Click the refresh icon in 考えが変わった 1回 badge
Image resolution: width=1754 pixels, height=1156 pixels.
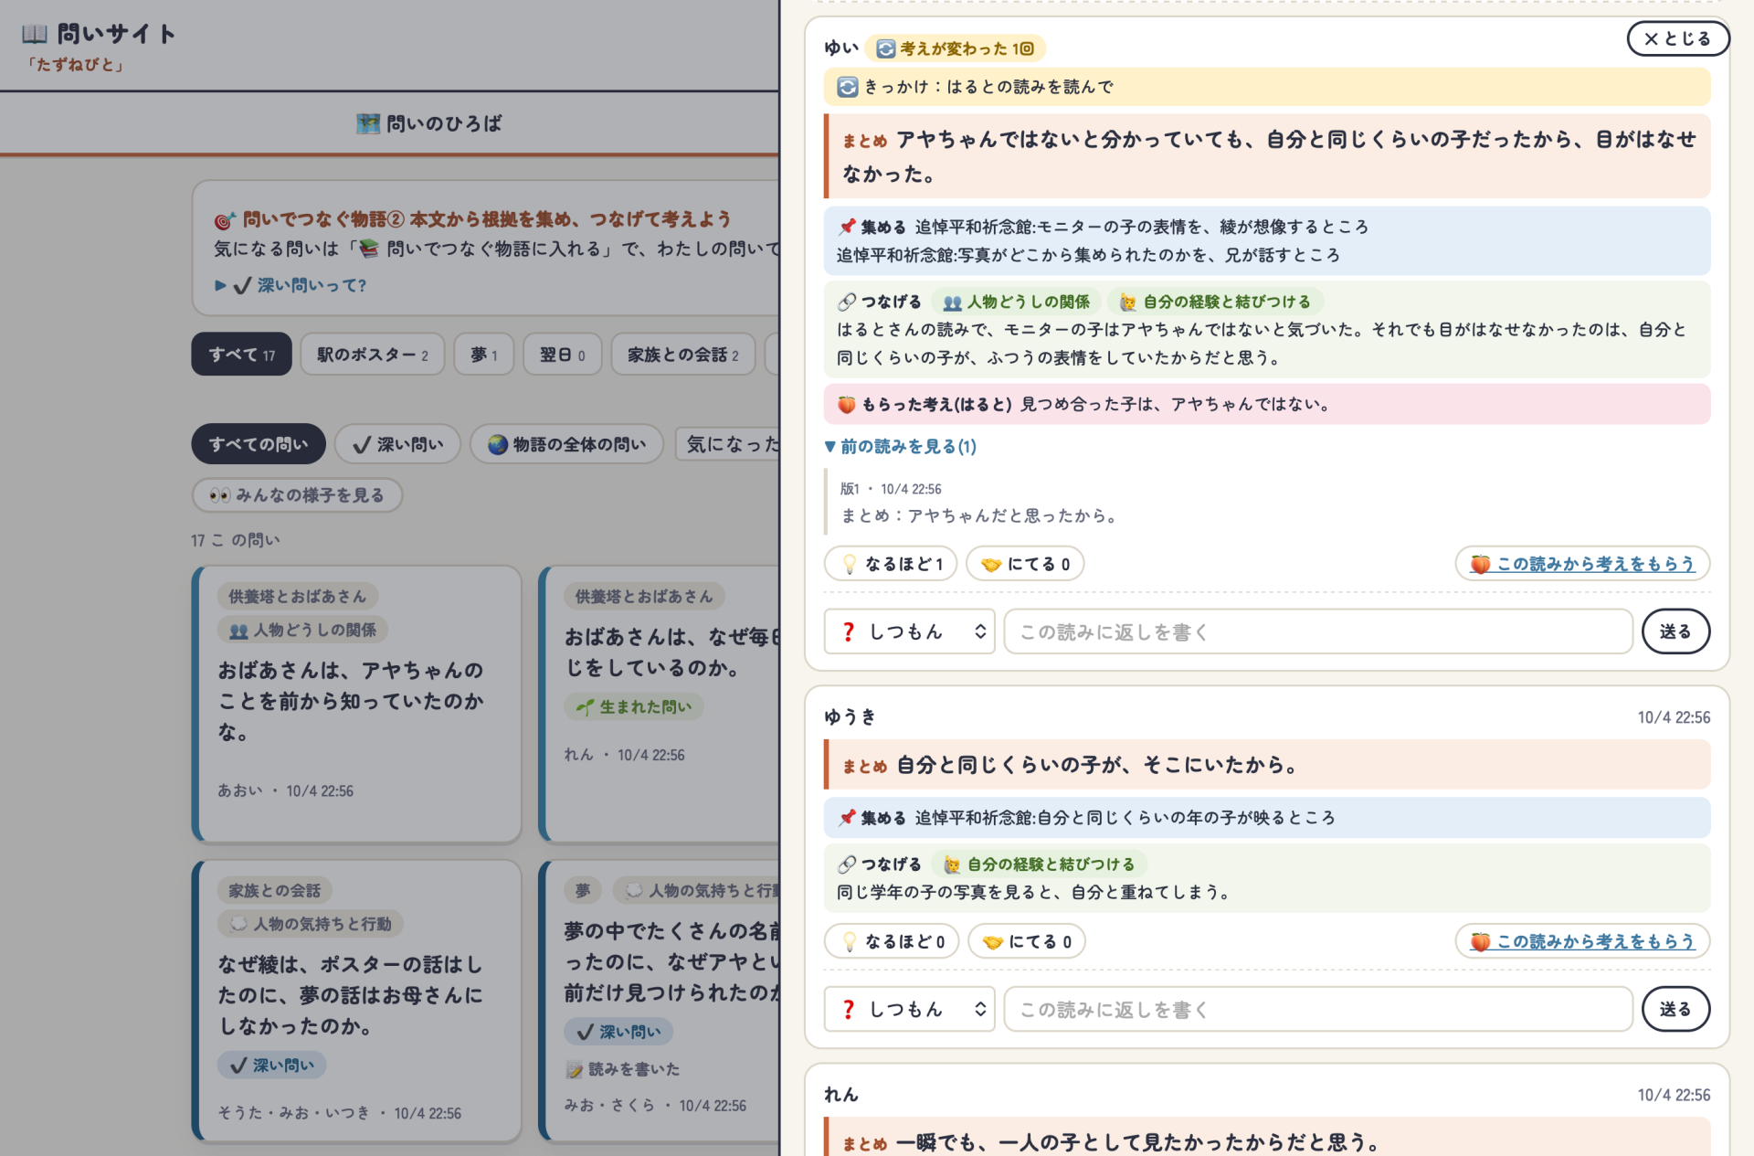coord(885,48)
